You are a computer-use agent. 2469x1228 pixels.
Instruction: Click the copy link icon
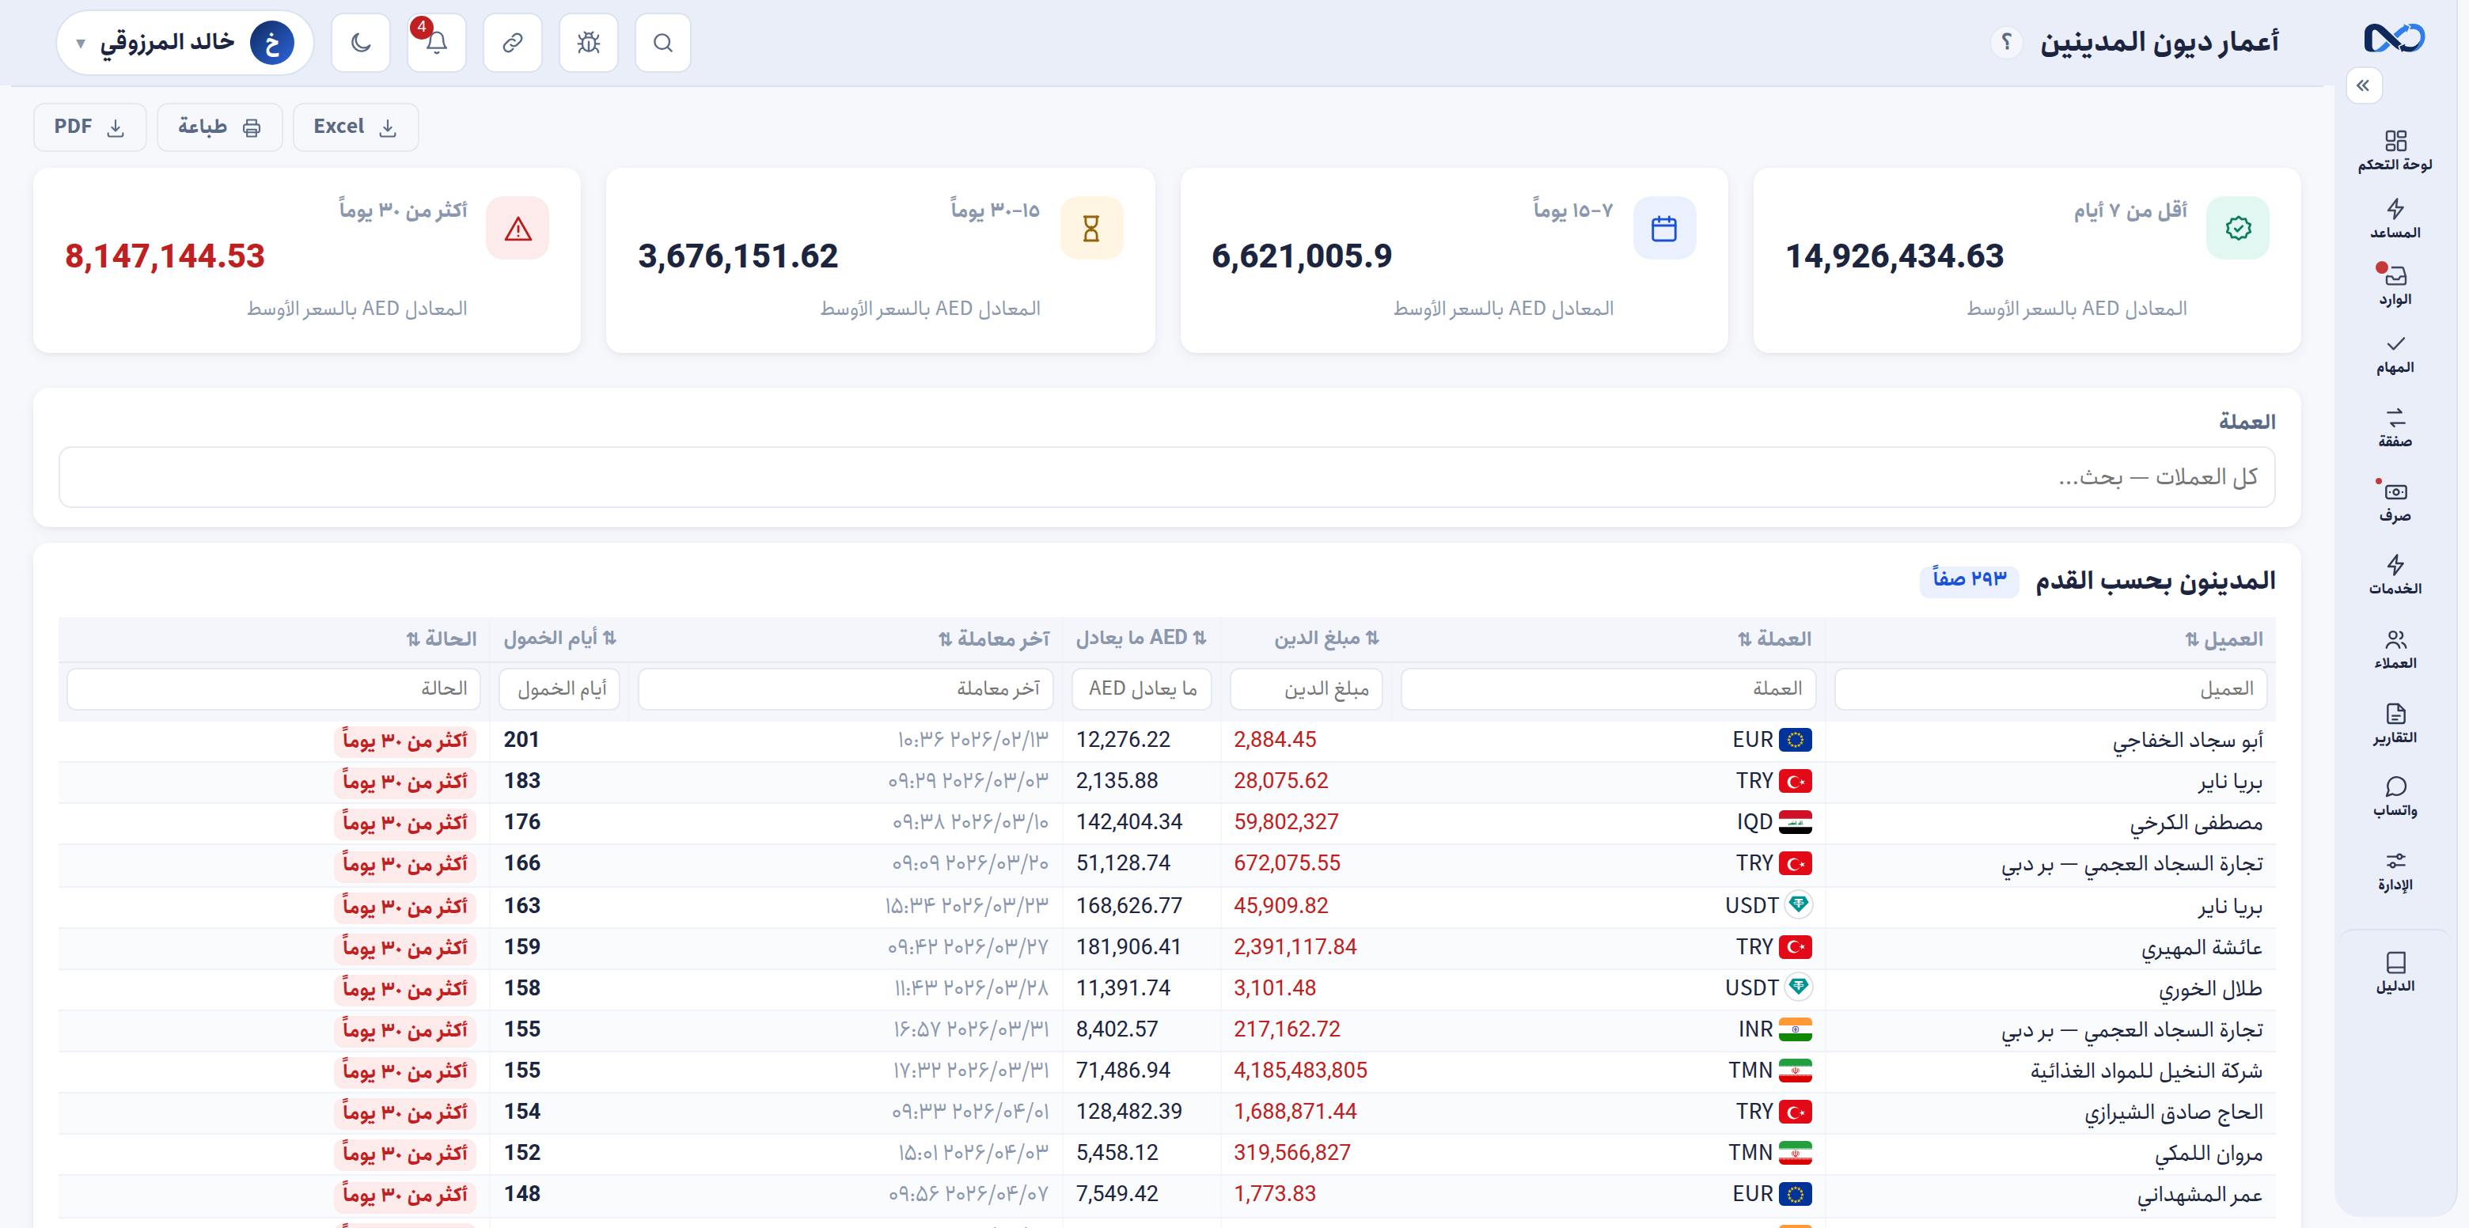point(512,44)
